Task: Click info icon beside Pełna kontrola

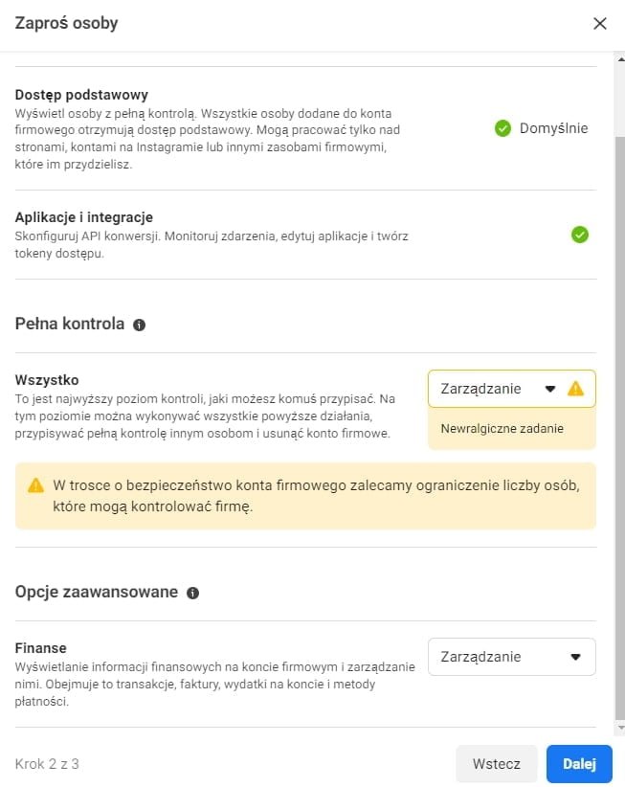Action: [x=139, y=325]
